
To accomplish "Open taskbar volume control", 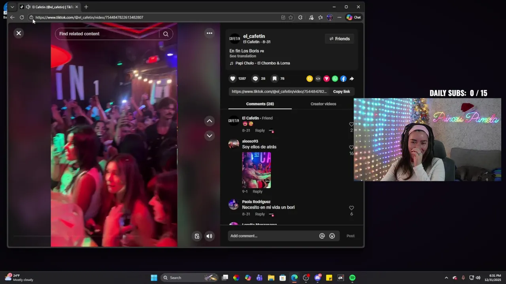I will click(x=478, y=278).
